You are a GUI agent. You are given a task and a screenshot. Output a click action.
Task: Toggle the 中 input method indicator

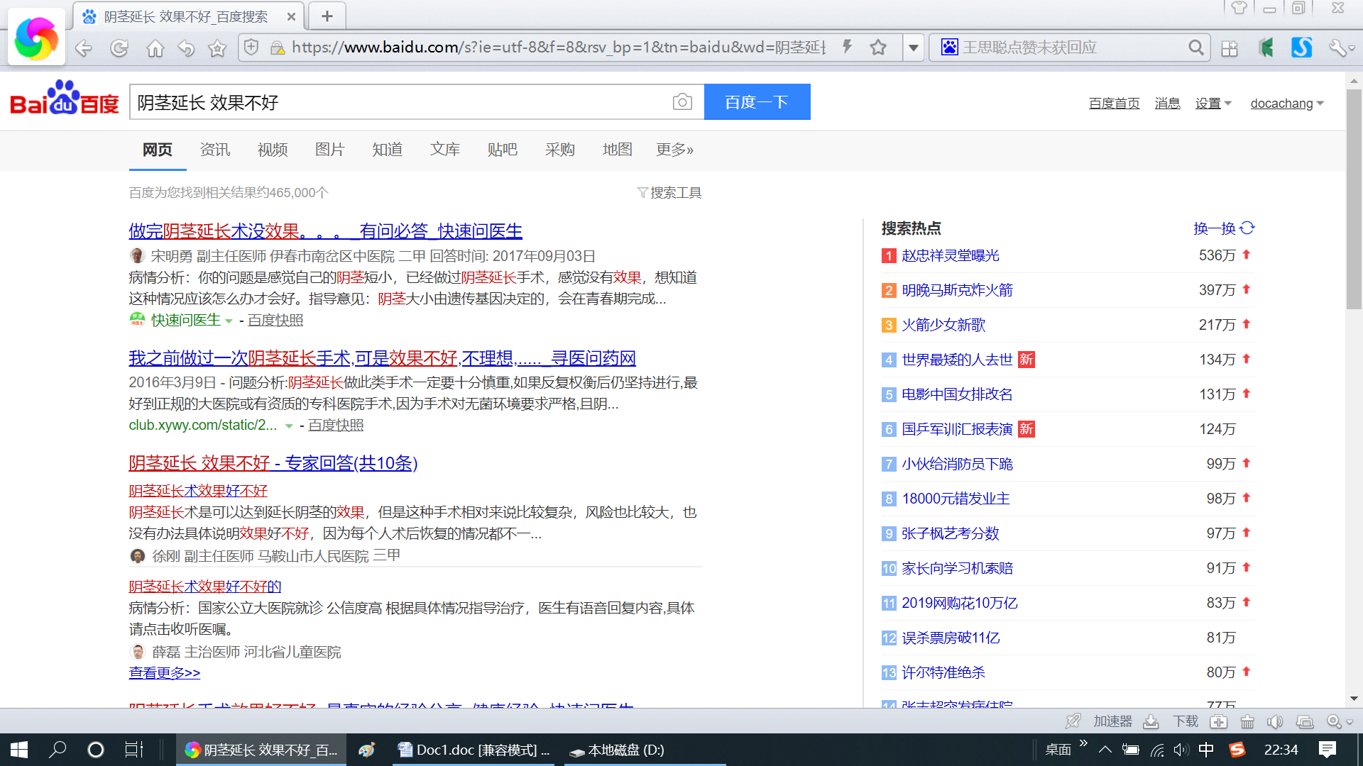(1206, 750)
